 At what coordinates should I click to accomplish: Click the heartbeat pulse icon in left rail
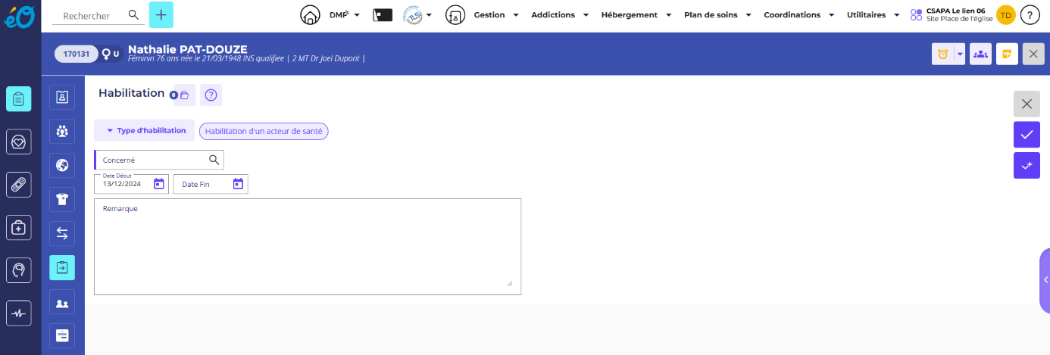(x=19, y=313)
